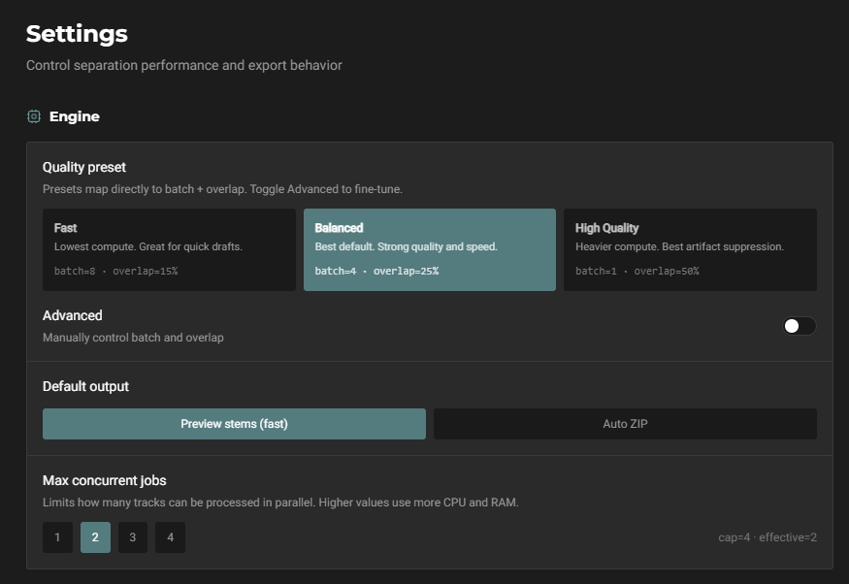Click the Settings page heading
This screenshot has width=849, height=584.
(77, 34)
